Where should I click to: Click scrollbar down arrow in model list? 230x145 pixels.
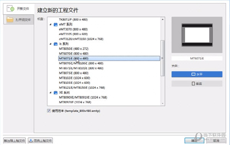tap(163, 103)
